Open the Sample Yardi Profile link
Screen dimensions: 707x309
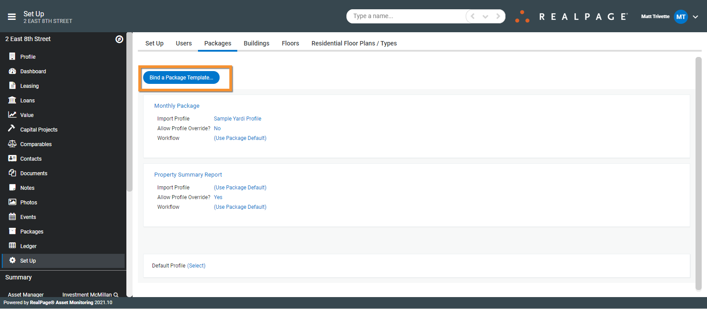pos(237,118)
